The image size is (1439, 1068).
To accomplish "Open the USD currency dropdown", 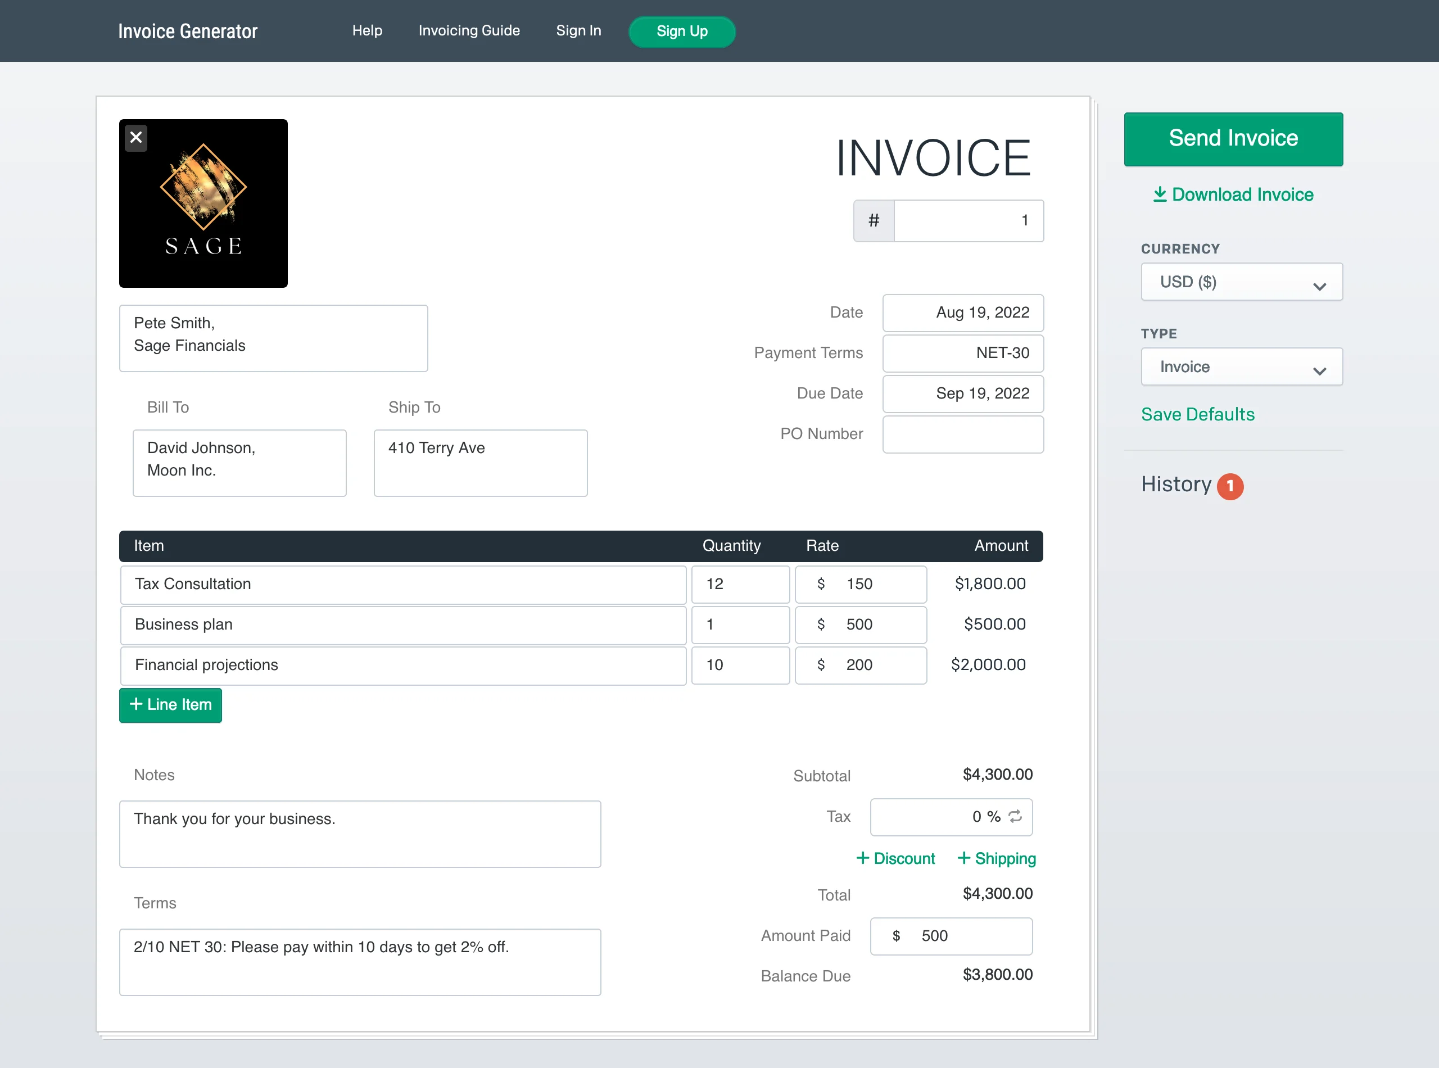I will 1241,282.
